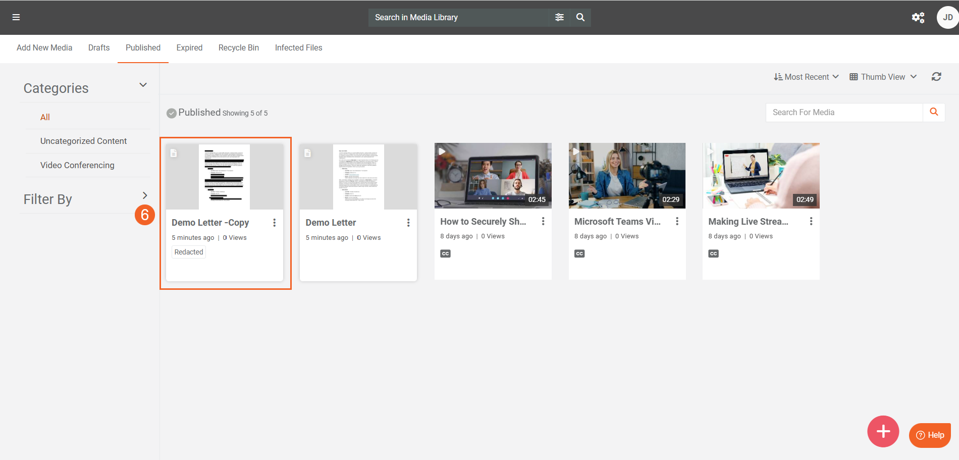Open the settings gears icon
959x460 pixels.
pyautogui.click(x=918, y=18)
